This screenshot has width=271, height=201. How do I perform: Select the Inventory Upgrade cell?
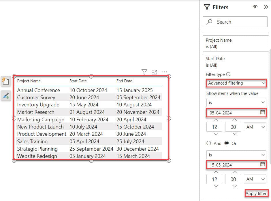coord(38,105)
